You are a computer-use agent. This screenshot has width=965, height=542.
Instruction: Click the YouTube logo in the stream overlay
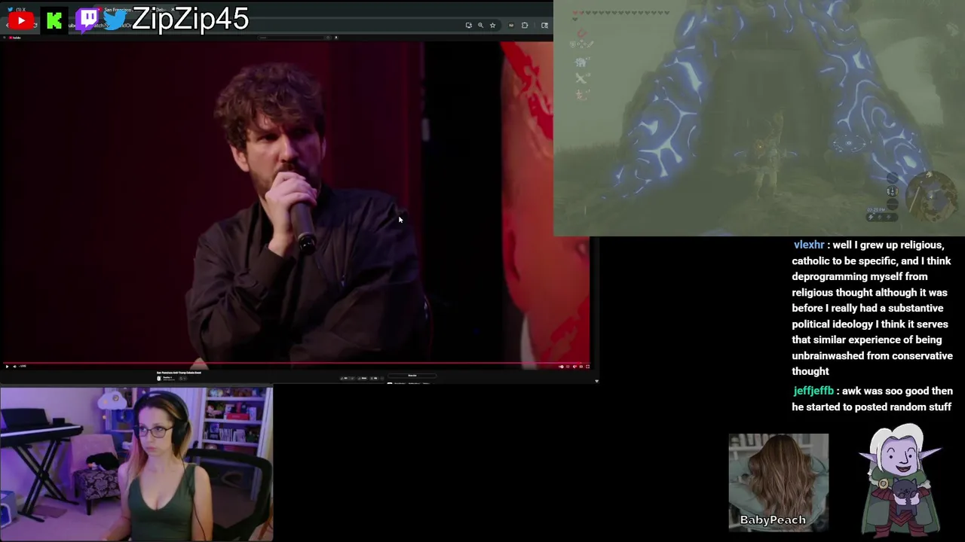tap(20, 21)
